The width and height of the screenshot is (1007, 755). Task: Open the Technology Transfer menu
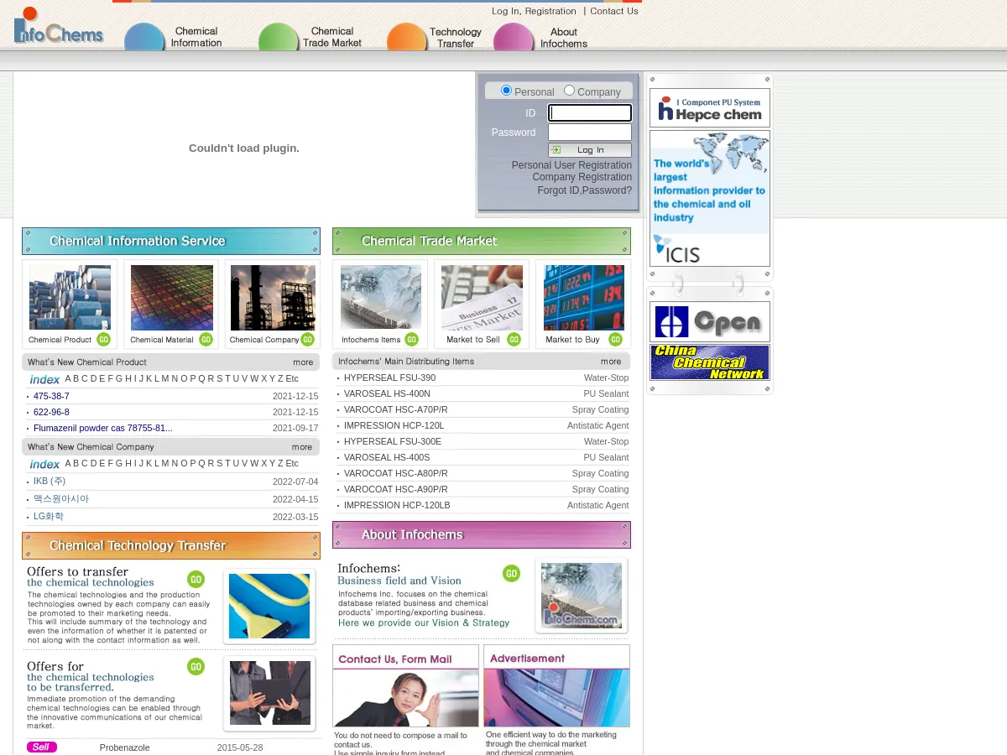click(x=454, y=38)
